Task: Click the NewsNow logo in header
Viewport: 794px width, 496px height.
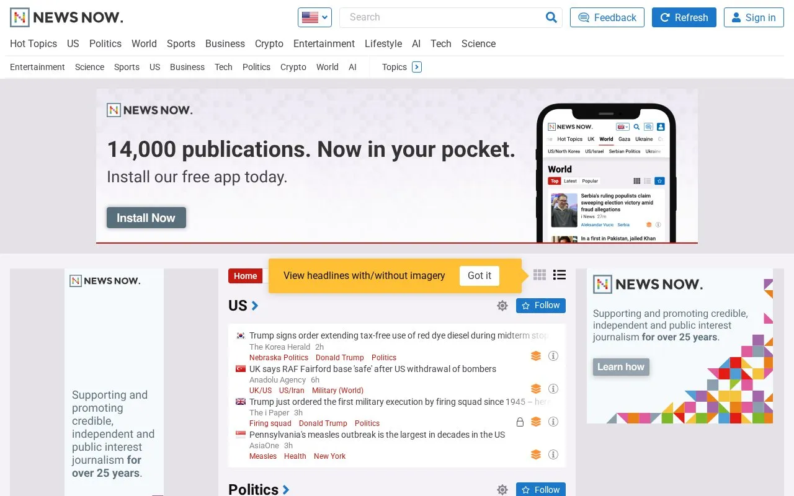Action: [66, 17]
